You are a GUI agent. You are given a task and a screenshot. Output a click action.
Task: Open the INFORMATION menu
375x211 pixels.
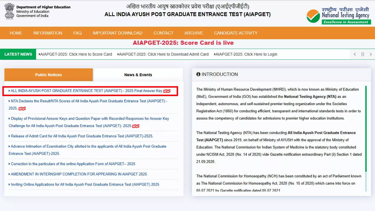pyautogui.click(x=48, y=33)
